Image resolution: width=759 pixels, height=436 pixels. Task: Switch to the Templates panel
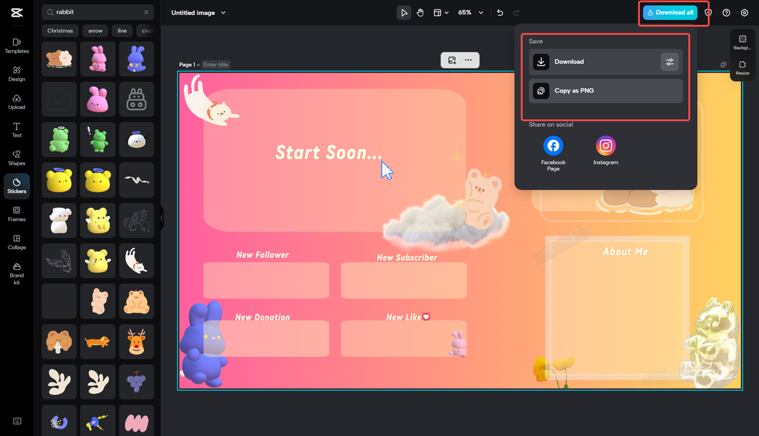pyautogui.click(x=16, y=45)
